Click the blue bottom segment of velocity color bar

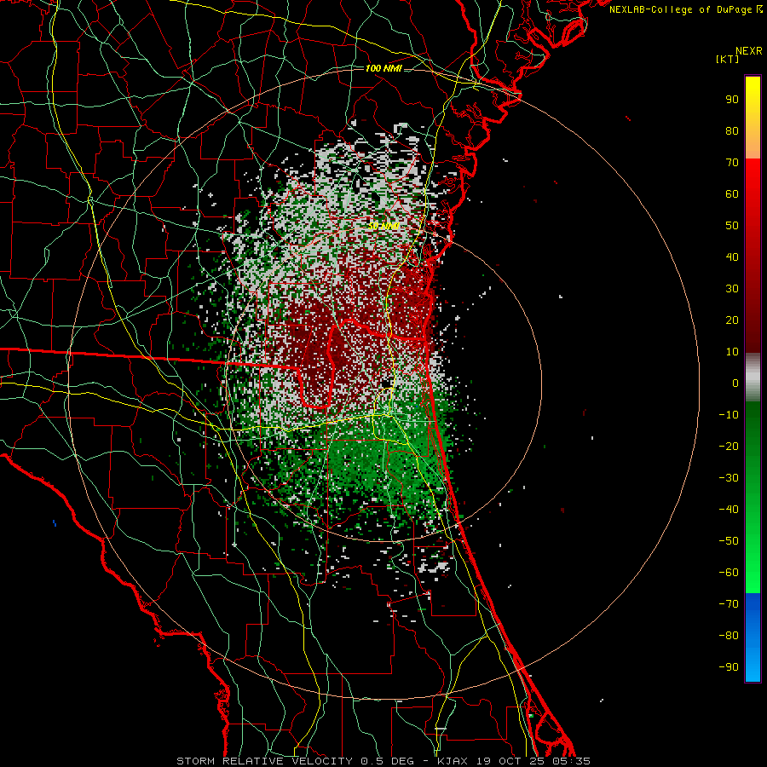753,637
